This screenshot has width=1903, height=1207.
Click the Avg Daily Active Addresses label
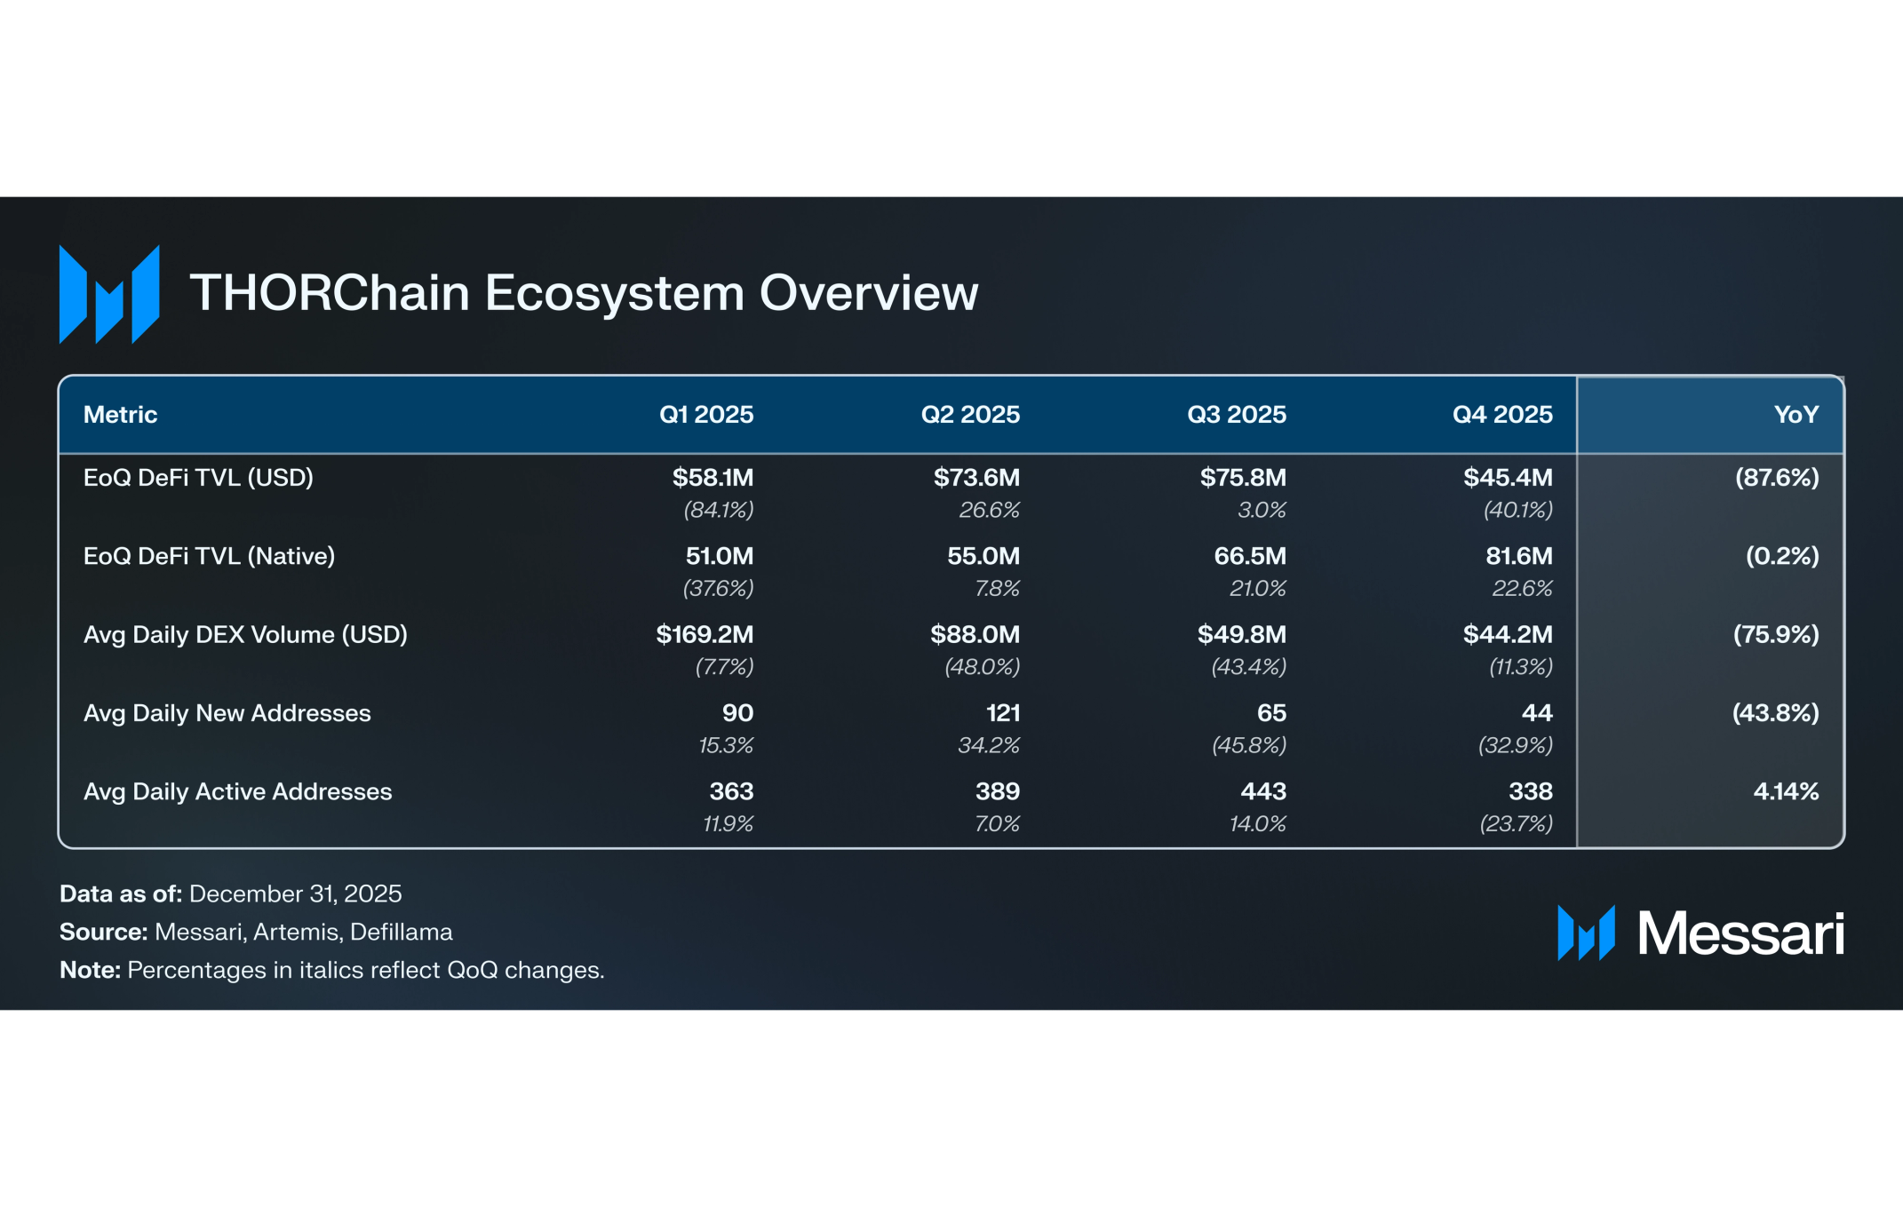point(237,791)
